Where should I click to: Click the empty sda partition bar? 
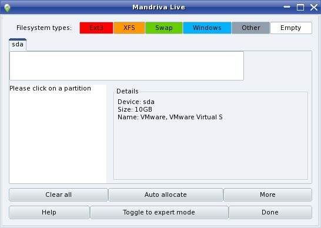click(126, 66)
